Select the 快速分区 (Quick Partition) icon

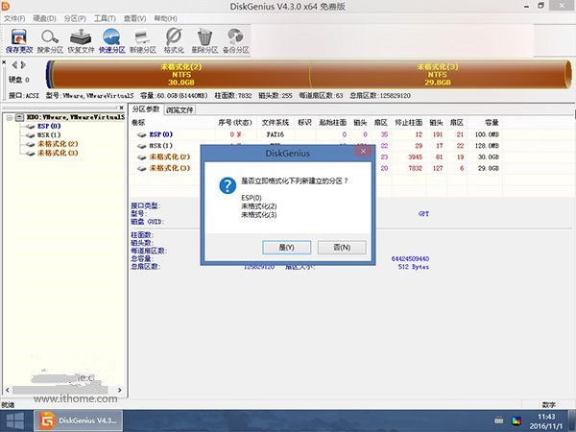tap(112, 38)
